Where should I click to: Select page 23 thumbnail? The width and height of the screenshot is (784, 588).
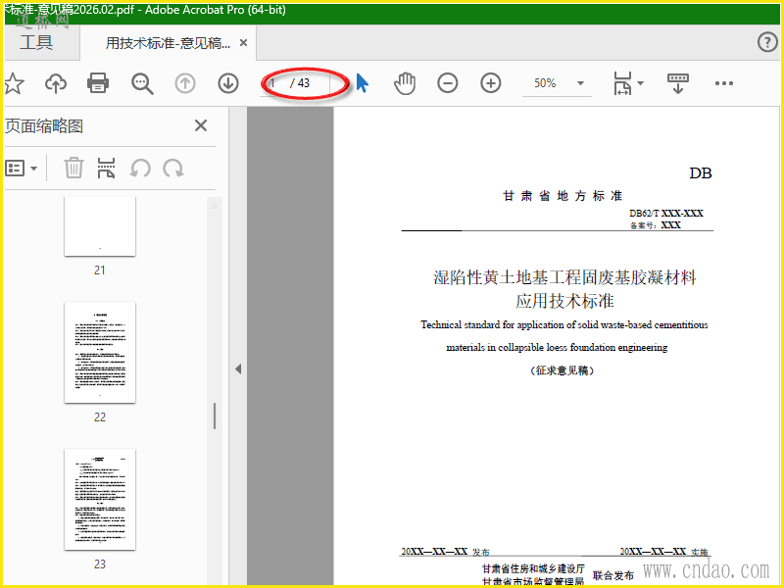point(100,500)
